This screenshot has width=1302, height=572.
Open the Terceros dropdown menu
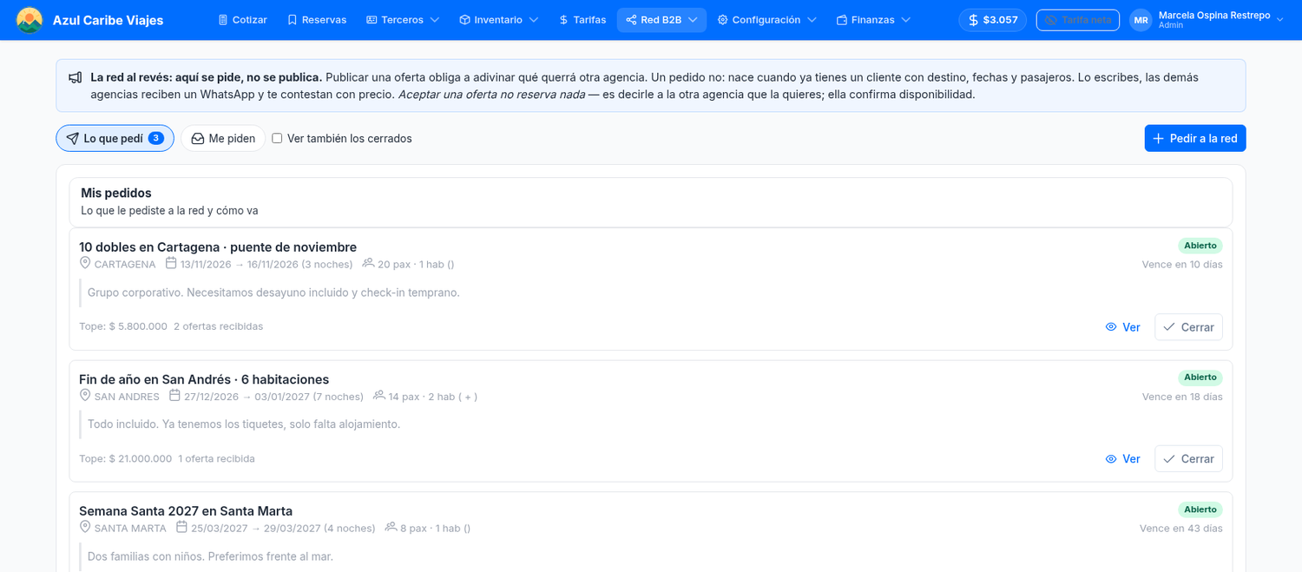point(403,20)
